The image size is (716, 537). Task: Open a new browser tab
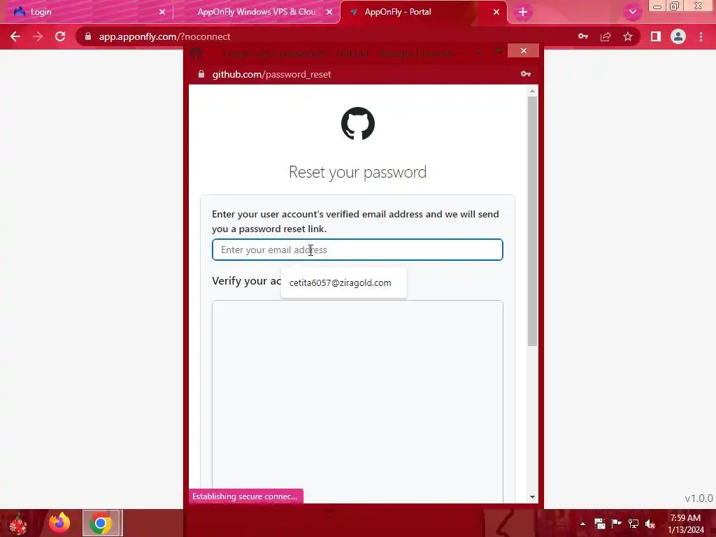point(523,13)
